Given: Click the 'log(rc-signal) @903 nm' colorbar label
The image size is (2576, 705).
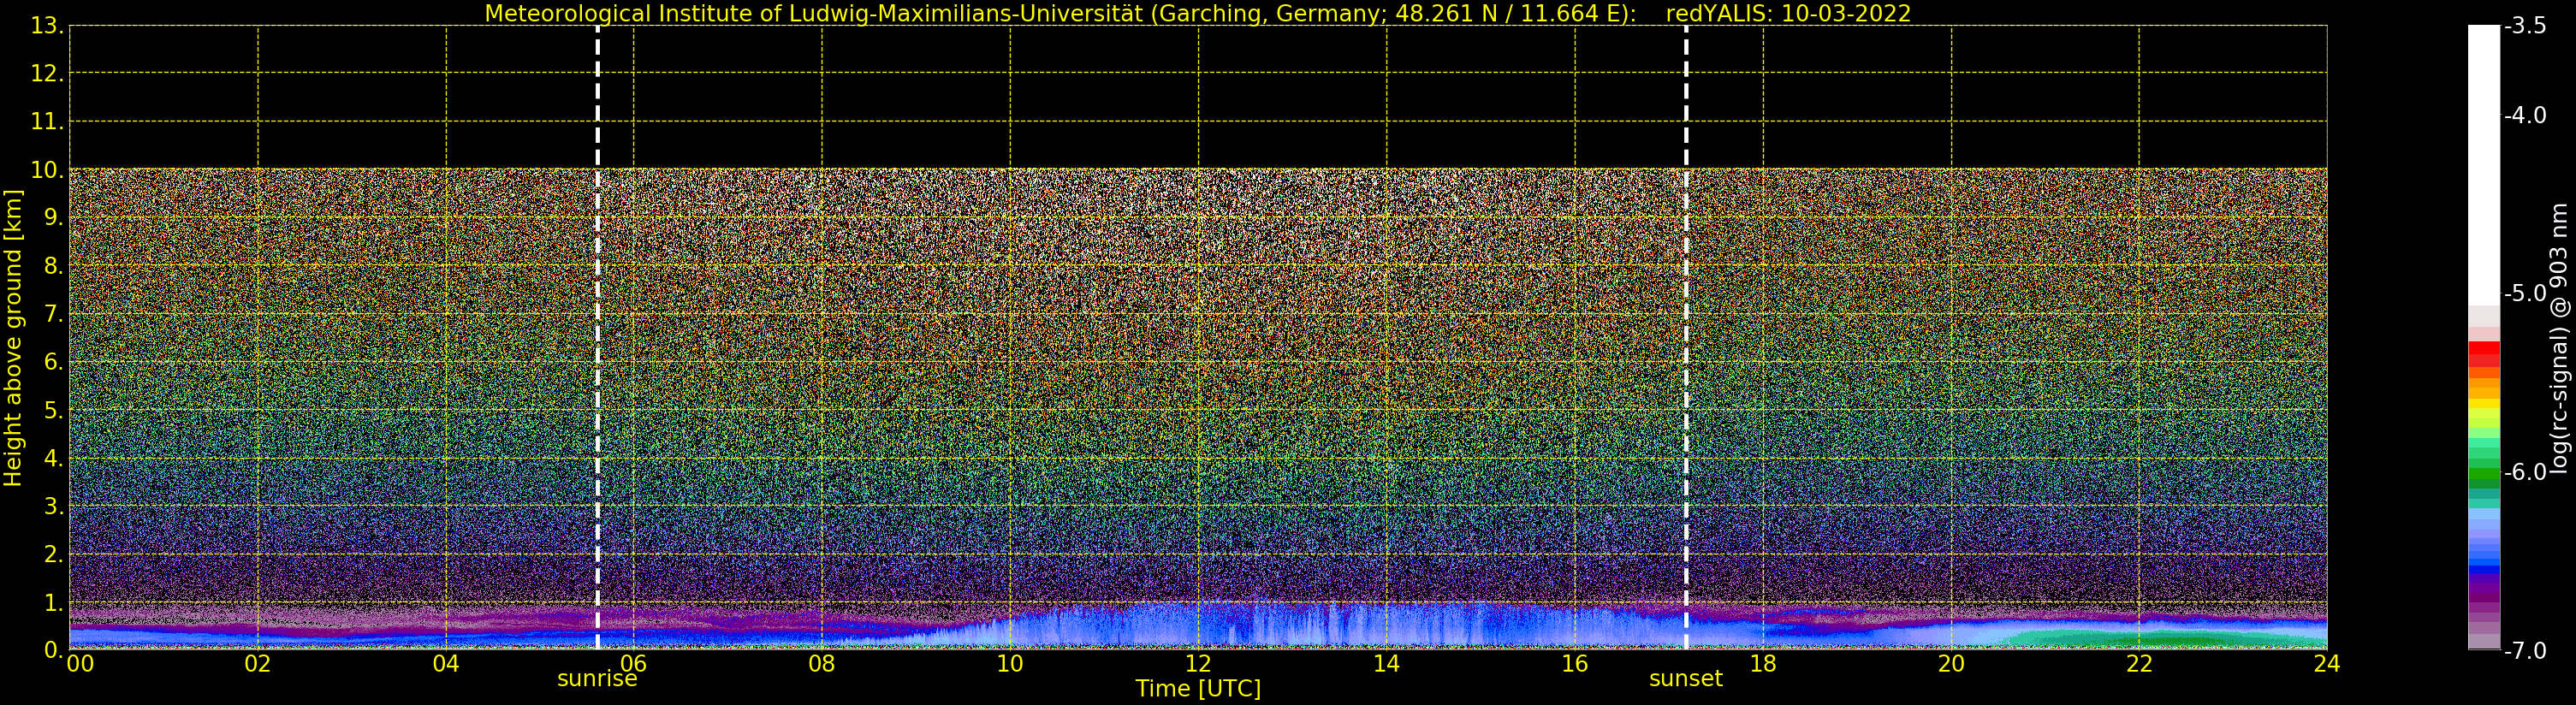Looking at the screenshot, I should (2559, 338).
